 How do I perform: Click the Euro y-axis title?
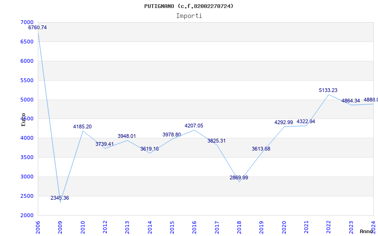pyautogui.click(x=23, y=119)
